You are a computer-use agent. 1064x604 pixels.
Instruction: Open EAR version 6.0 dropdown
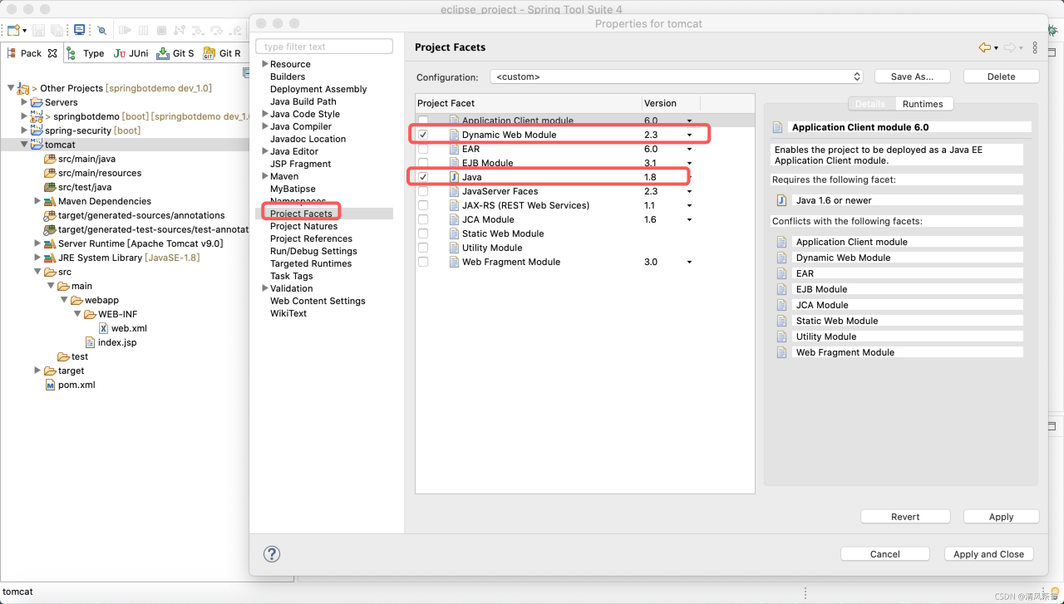click(x=689, y=149)
